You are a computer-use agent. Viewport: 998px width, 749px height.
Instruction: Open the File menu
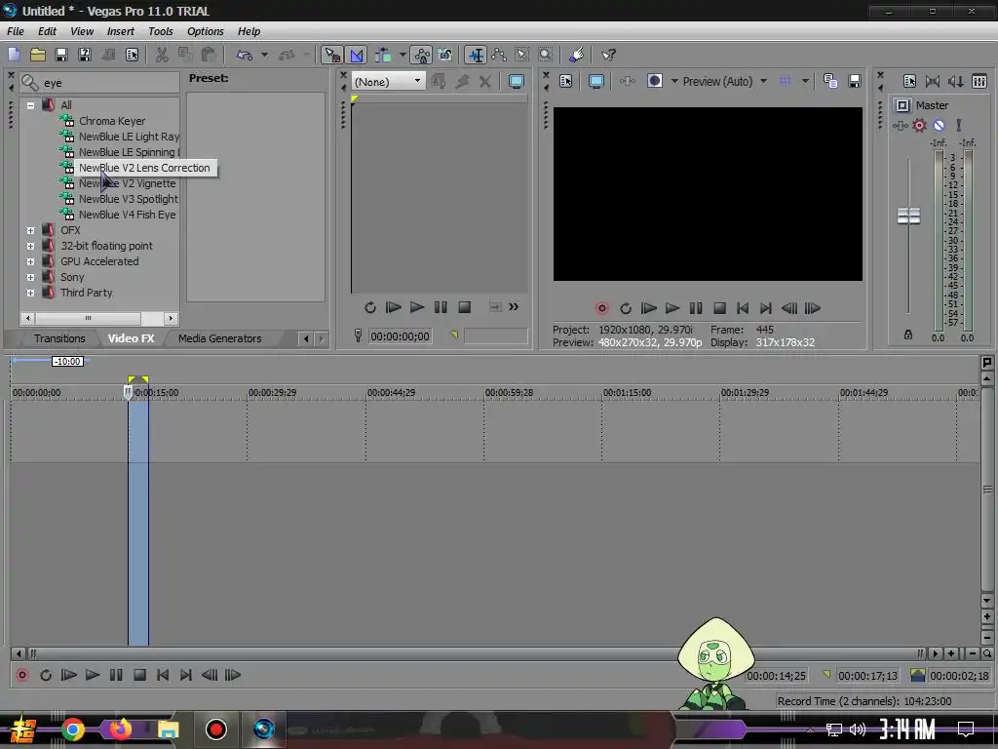coord(16,31)
